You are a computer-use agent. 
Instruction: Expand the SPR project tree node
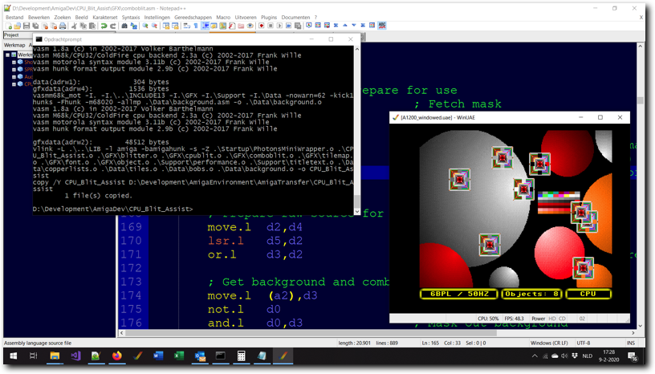14,69
